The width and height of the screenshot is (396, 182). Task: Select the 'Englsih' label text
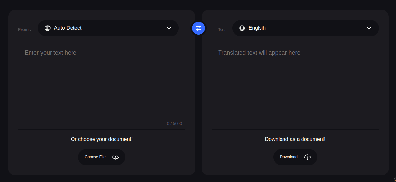click(x=257, y=28)
